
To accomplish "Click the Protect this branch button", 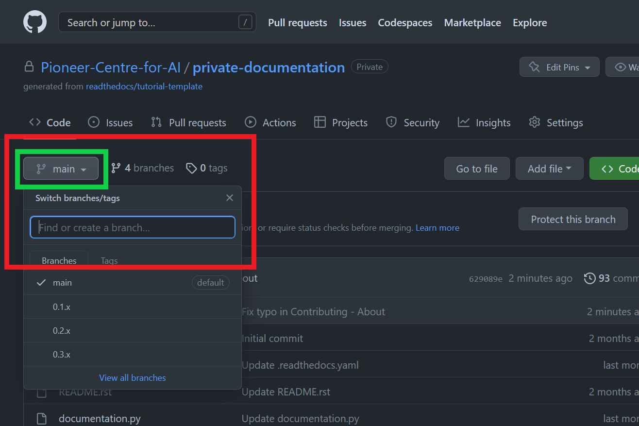I will tap(573, 219).
